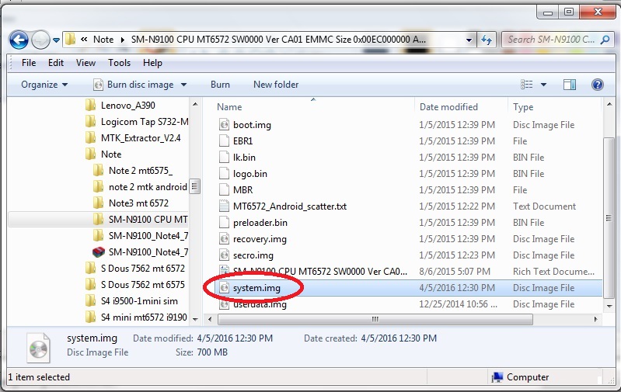The height and width of the screenshot is (392, 621).
Task: Select the Logicom Tap S732-M folder
Action: click(x=137, y=121)
